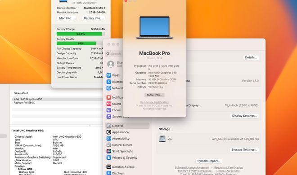The height and width of the screenshot is (175, 297).
Task: Click the Version 13.0 text
Action: 250,81
